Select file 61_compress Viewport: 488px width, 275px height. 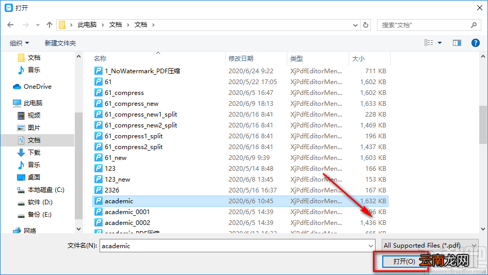click(x=124, y=92)
